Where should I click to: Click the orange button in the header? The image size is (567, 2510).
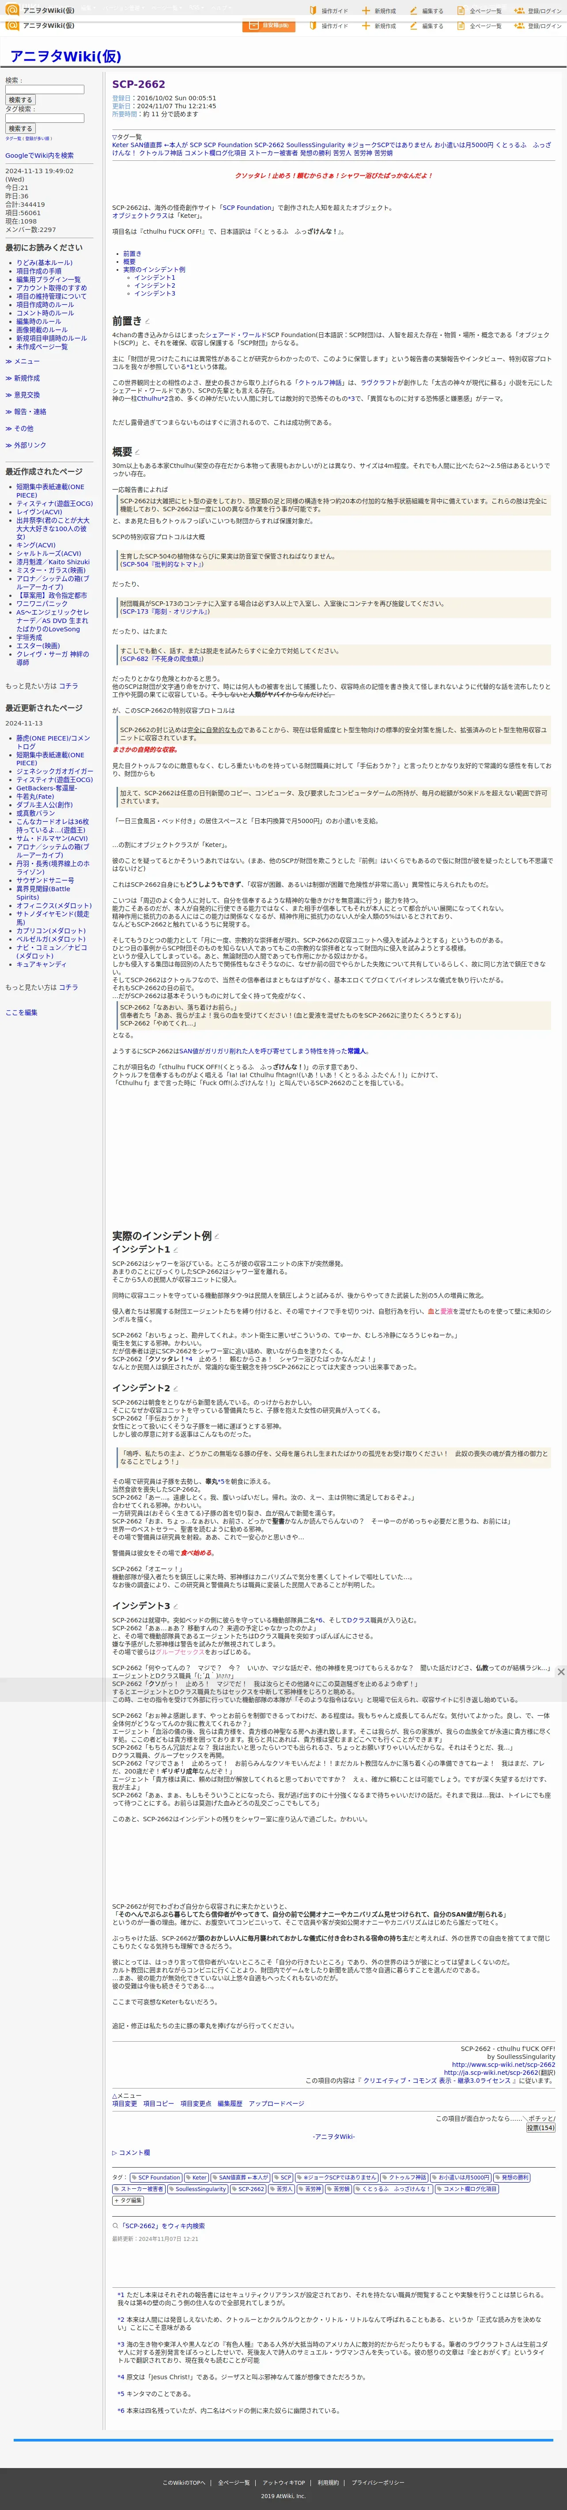[268, 25]
